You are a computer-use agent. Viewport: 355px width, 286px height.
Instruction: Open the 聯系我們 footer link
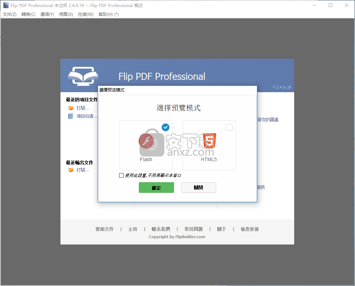click(161, 229)
